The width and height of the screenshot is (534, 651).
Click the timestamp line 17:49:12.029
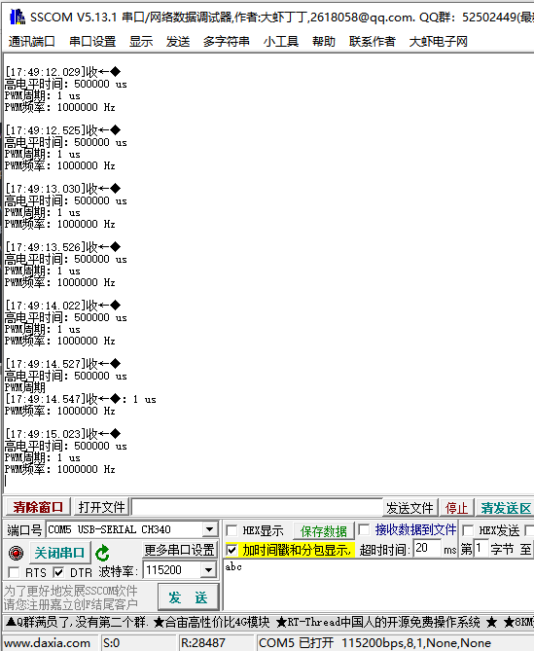tap(62, 72)
